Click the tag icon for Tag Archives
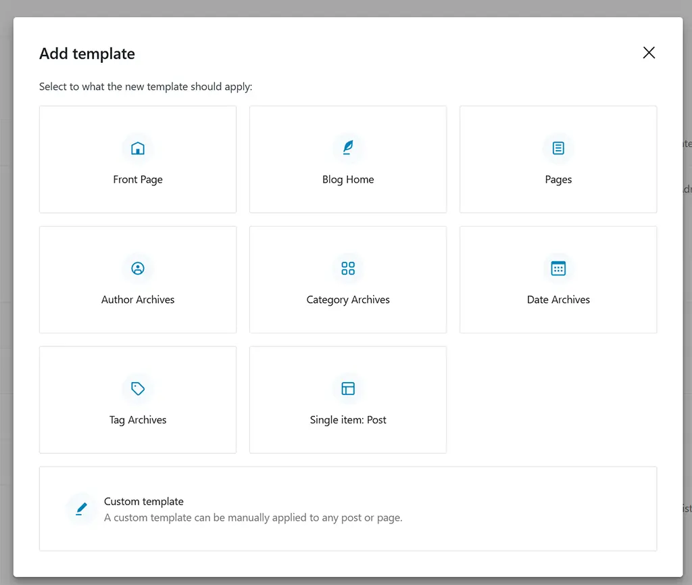This screenshot has width=692, height=585. click(138, 389)
